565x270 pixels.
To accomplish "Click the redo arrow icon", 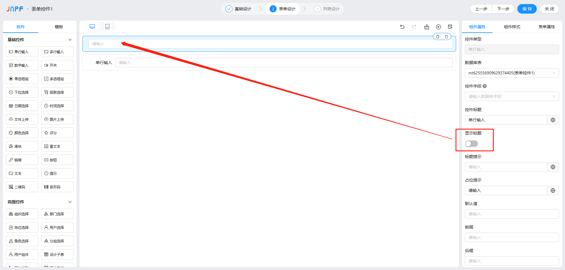I will (414, 27).
